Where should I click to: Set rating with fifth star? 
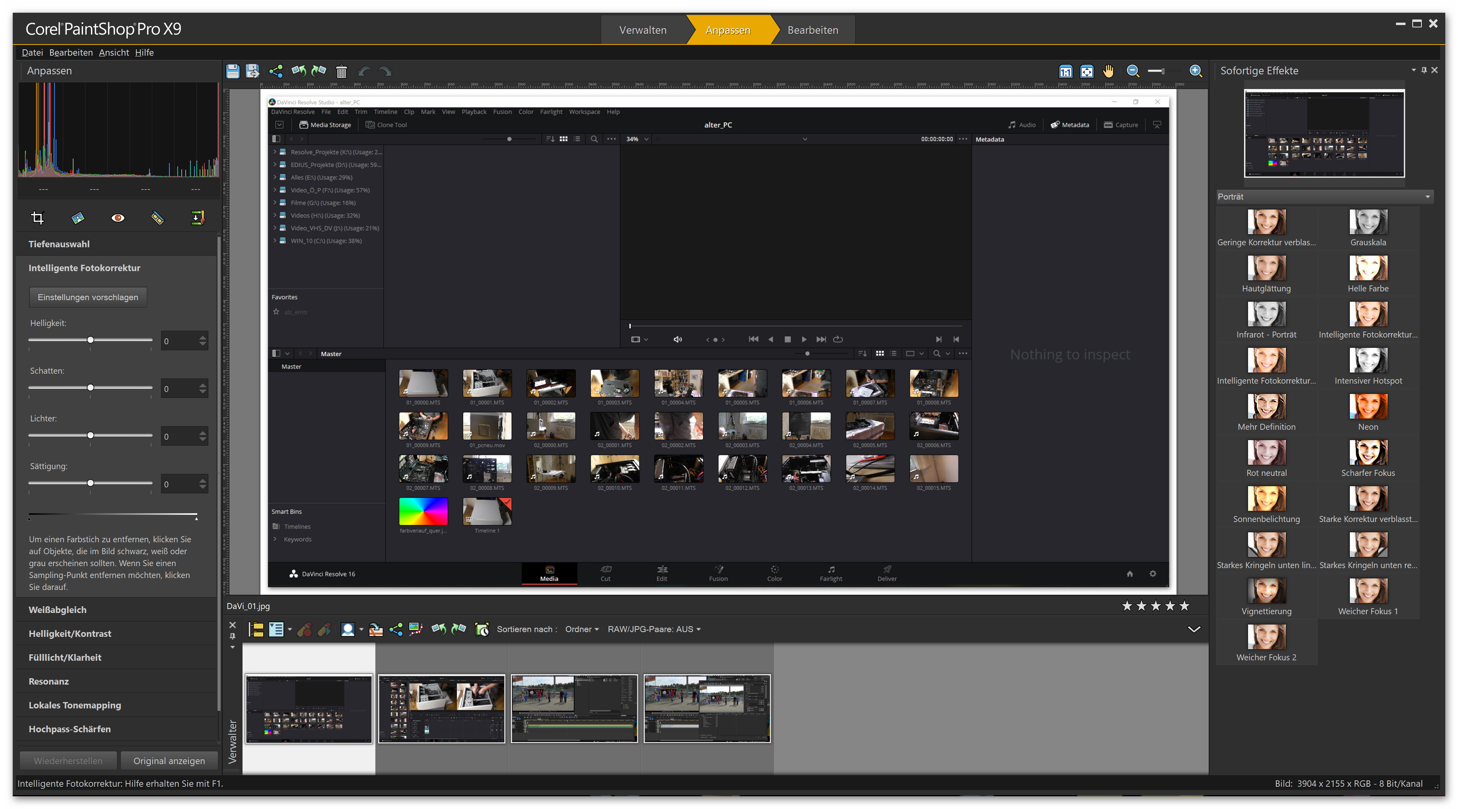(1184, 606)
